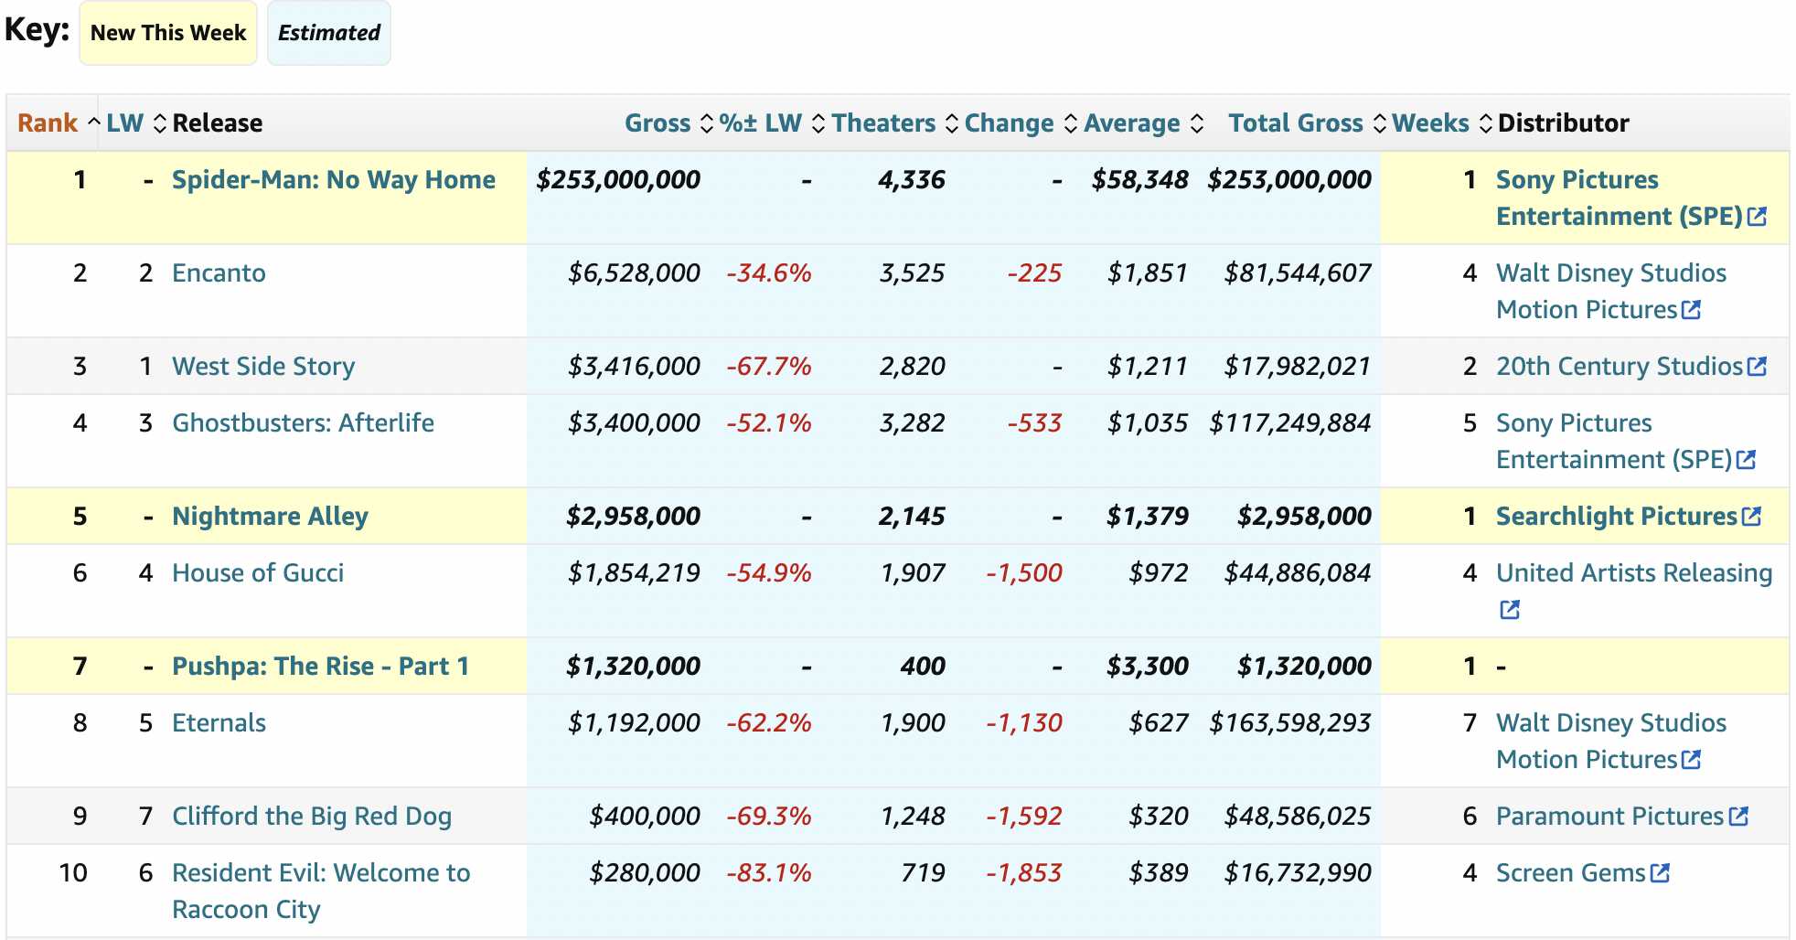Viewport: 1796px width, 940px height.
Task: Open the Nightmare Alley link
Action: coord(270,517)
